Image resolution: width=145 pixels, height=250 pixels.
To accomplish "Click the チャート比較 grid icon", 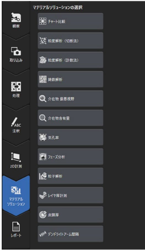I will pyautogui.click(x=43, y=21).
